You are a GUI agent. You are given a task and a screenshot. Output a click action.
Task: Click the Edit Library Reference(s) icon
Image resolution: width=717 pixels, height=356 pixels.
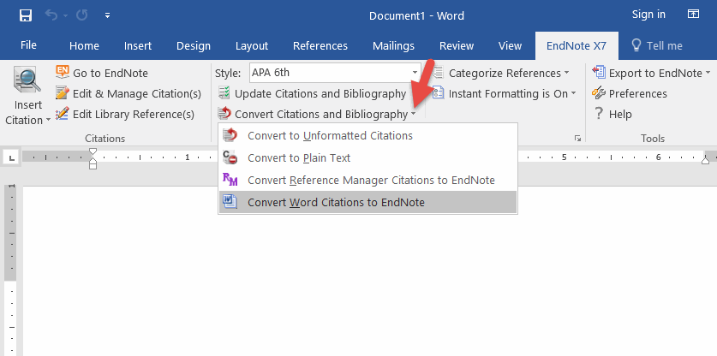pyautogui.click(x=63, y=114)
